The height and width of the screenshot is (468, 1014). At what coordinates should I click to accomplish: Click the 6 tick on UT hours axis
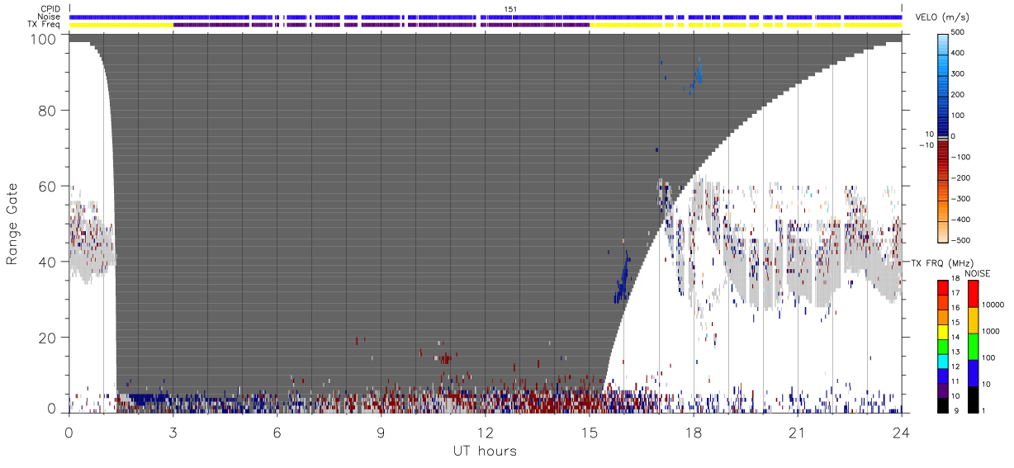click(x=277, y=433)
